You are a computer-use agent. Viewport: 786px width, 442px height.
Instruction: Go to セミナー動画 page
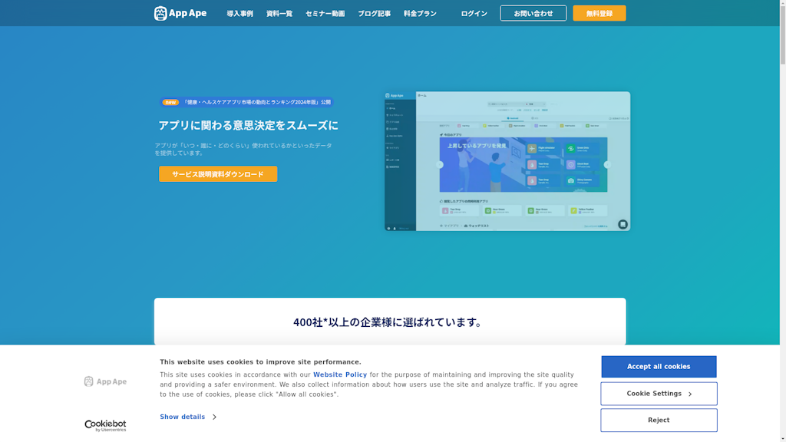[x=325, y=14]
